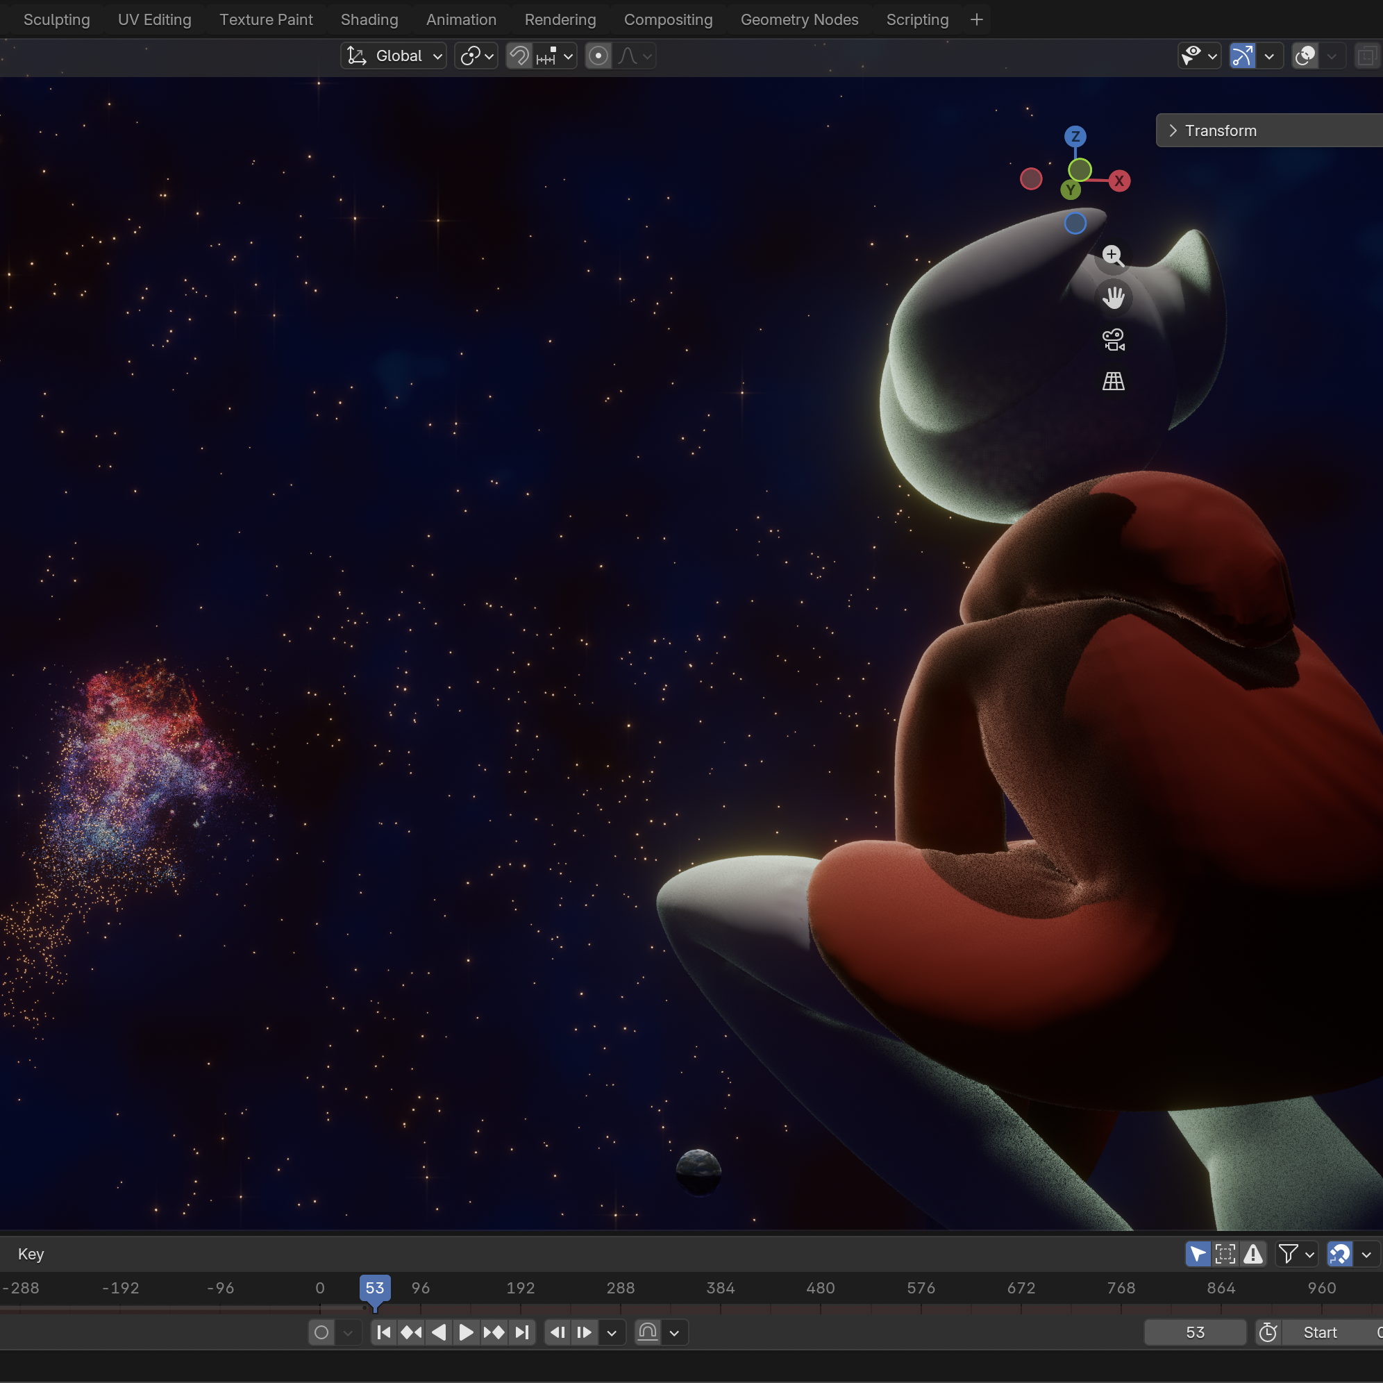Click the red X axis gizmo handle
This screenshot has width=1383, height=1383.
coord(1119,181)
